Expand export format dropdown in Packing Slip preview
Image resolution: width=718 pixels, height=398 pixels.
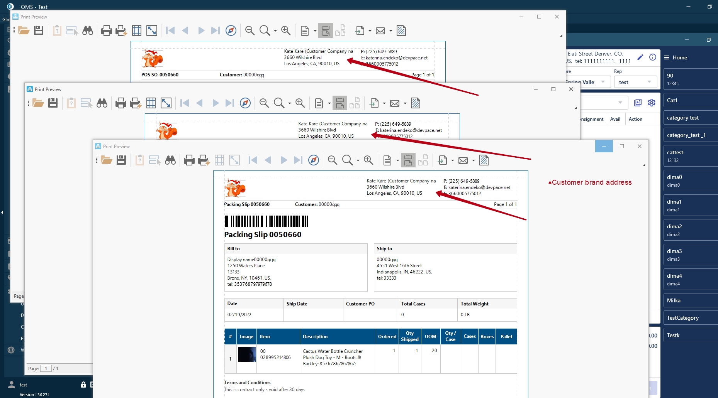pyautogui.click(x=453, y=160)
